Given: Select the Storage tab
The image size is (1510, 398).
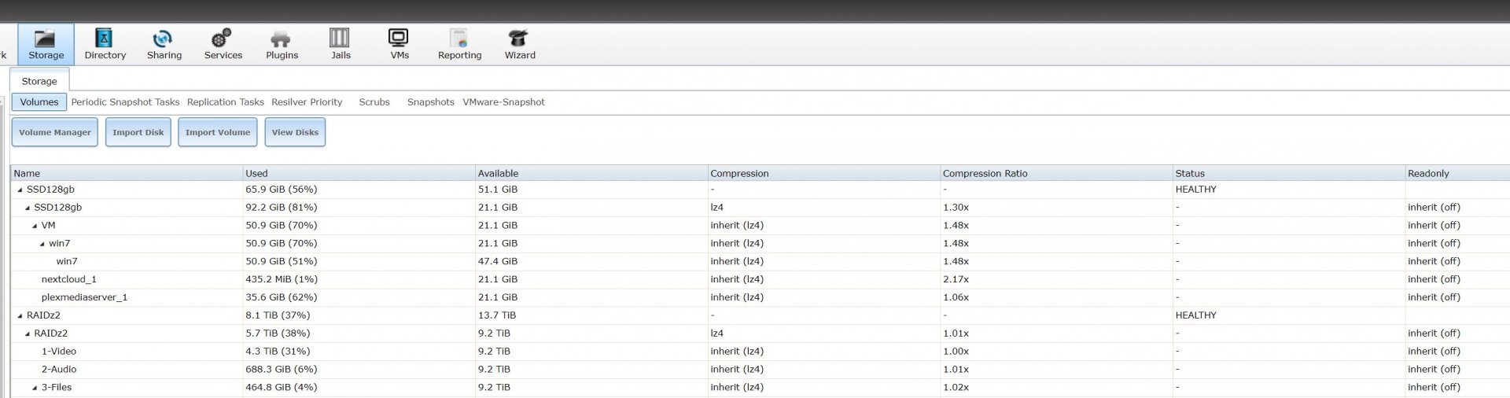Looking at the screenshot, I should point(39,81).
